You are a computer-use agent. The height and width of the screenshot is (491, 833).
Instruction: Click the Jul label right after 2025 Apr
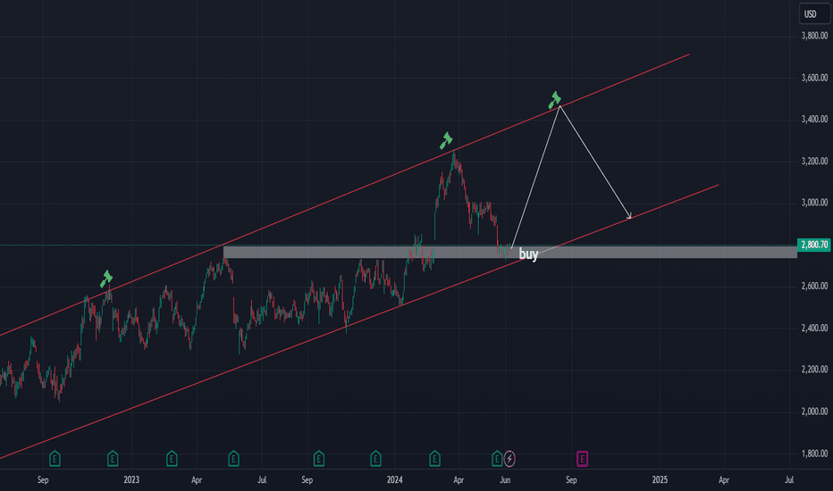click(x=789, y=480)
